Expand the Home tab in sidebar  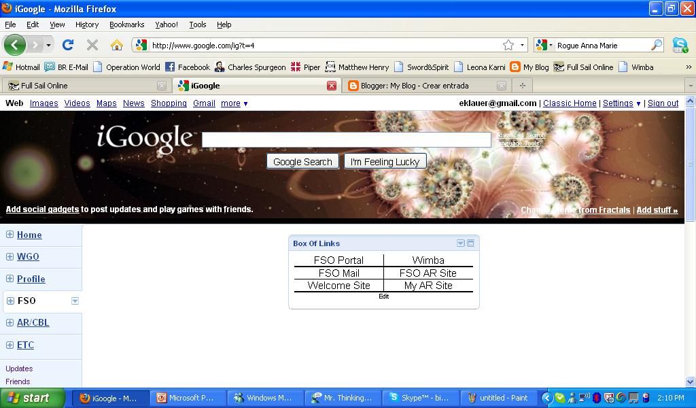pyautogui.click(x=10, y=235)
